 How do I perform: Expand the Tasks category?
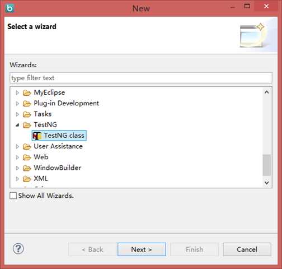click(x=17, y=114)
